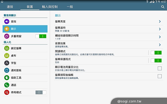Click the green 鎖定螢幕 lock screen icon
The image size is (167, 104).
coord(7,48)
